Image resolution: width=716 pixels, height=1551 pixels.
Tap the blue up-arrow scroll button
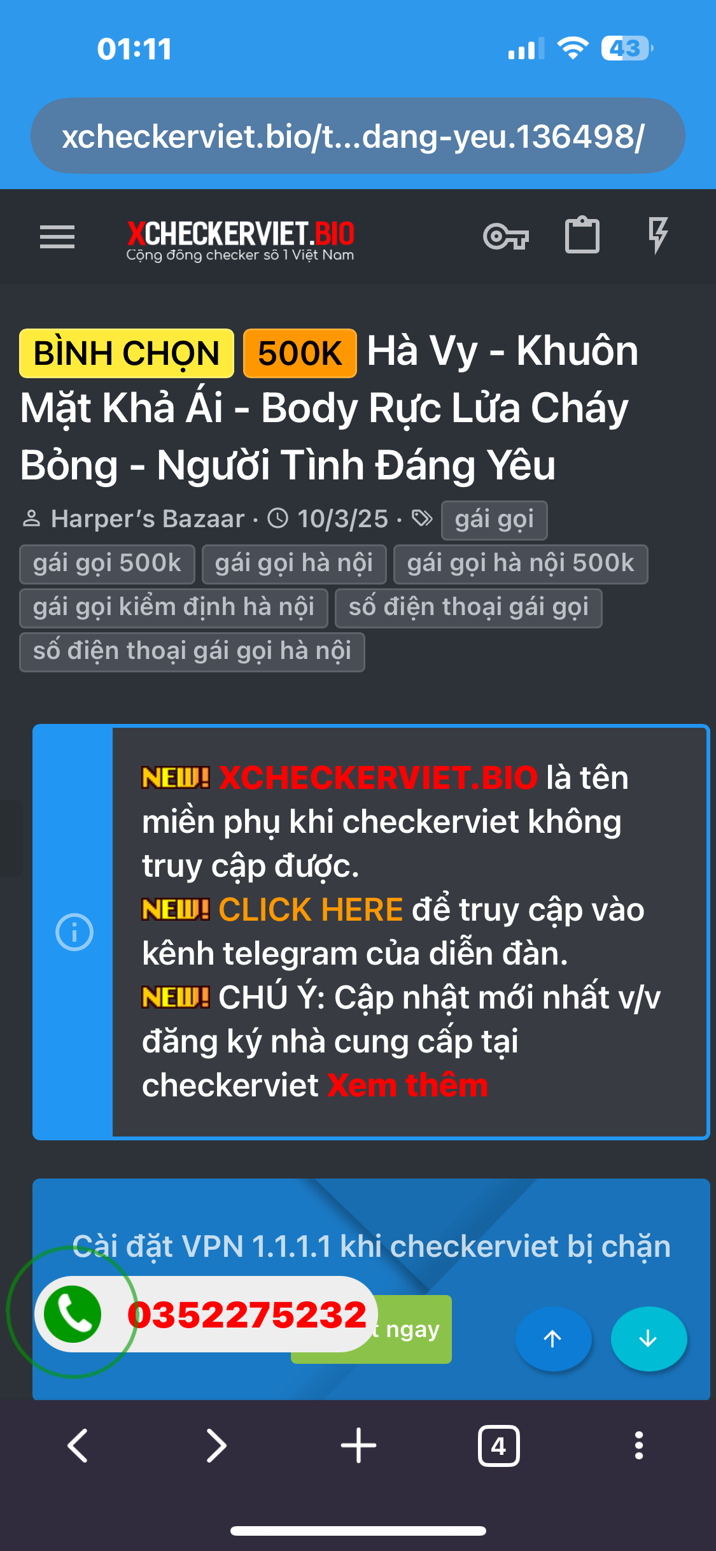pos(553,1338)
